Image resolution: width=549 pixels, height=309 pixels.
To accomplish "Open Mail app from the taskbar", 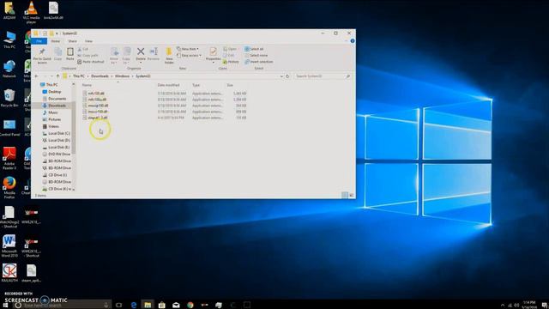I will click(176, 305).
